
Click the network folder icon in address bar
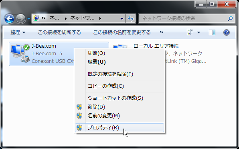point(36,18)
